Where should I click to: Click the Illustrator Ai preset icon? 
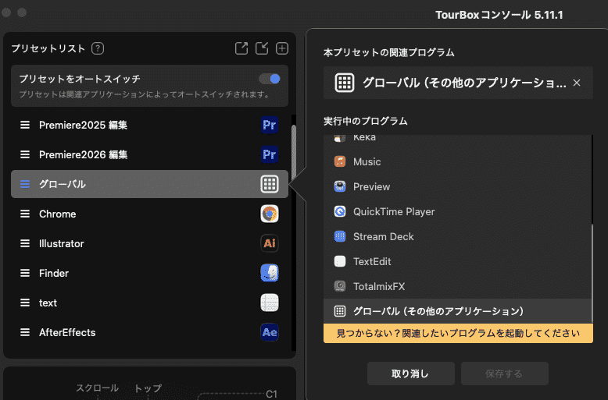(270, 243)
